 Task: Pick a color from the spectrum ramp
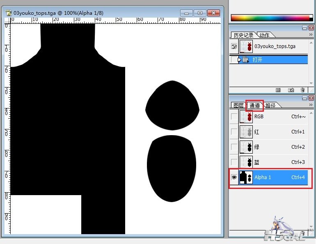[x=271, y=18]
